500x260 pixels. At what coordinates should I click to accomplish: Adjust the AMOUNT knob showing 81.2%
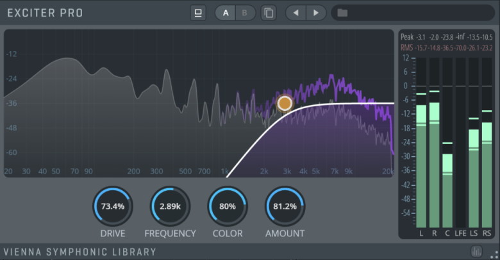[x=285, y=206]
